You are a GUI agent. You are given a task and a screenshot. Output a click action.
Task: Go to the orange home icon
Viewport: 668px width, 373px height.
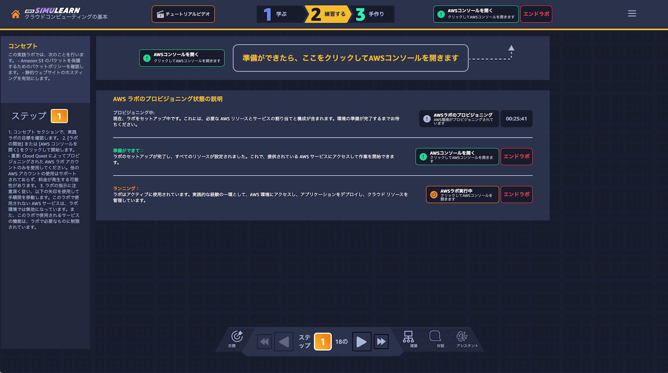click(x=15, y=14)
